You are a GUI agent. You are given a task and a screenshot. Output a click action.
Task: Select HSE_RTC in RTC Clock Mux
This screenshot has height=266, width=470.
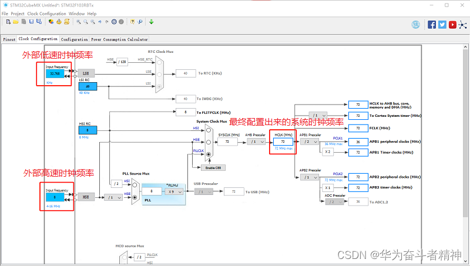pyautogui.click(x=159, y=62)
